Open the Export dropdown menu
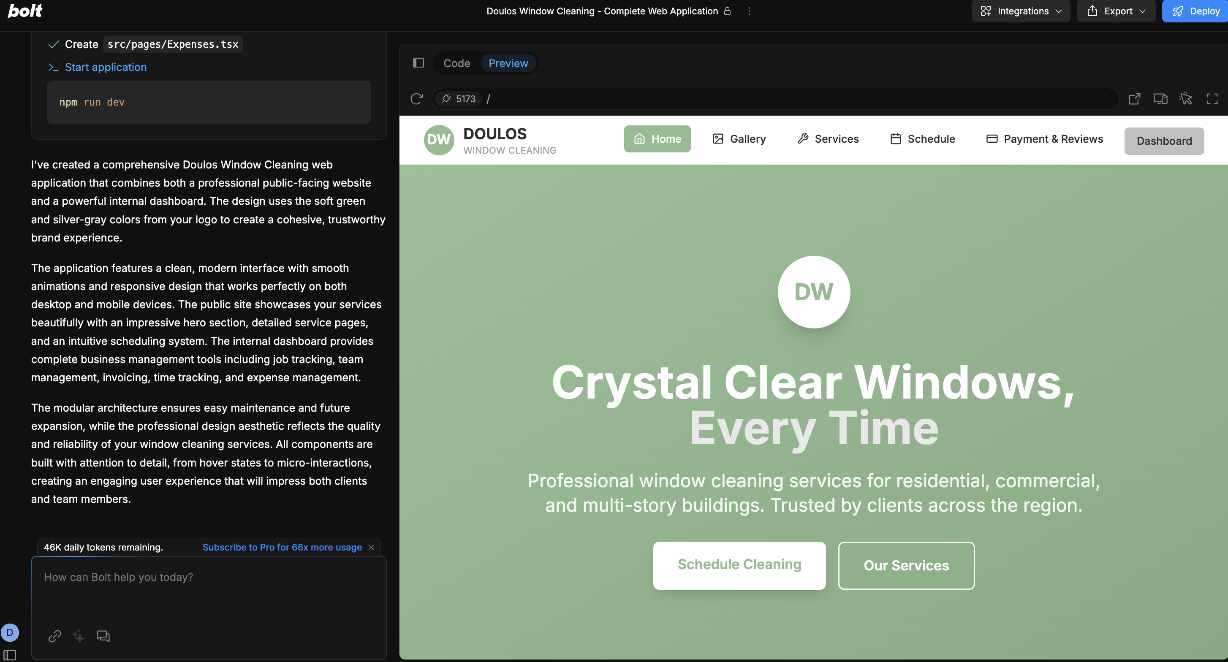The image size is (1228, 662). point(1116,11)
